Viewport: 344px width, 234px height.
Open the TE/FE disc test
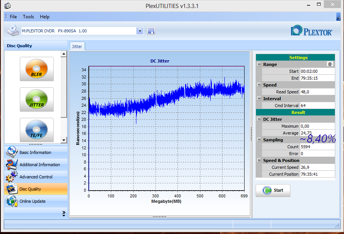pos(37,130)
